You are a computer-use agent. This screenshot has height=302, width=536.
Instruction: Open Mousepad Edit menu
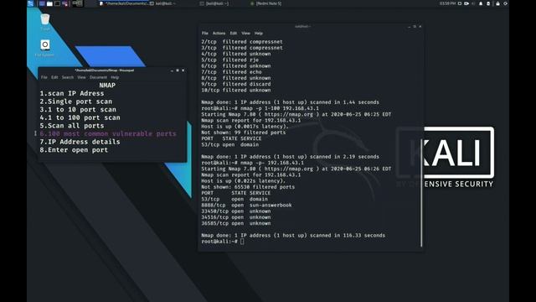tap(54, 77)
